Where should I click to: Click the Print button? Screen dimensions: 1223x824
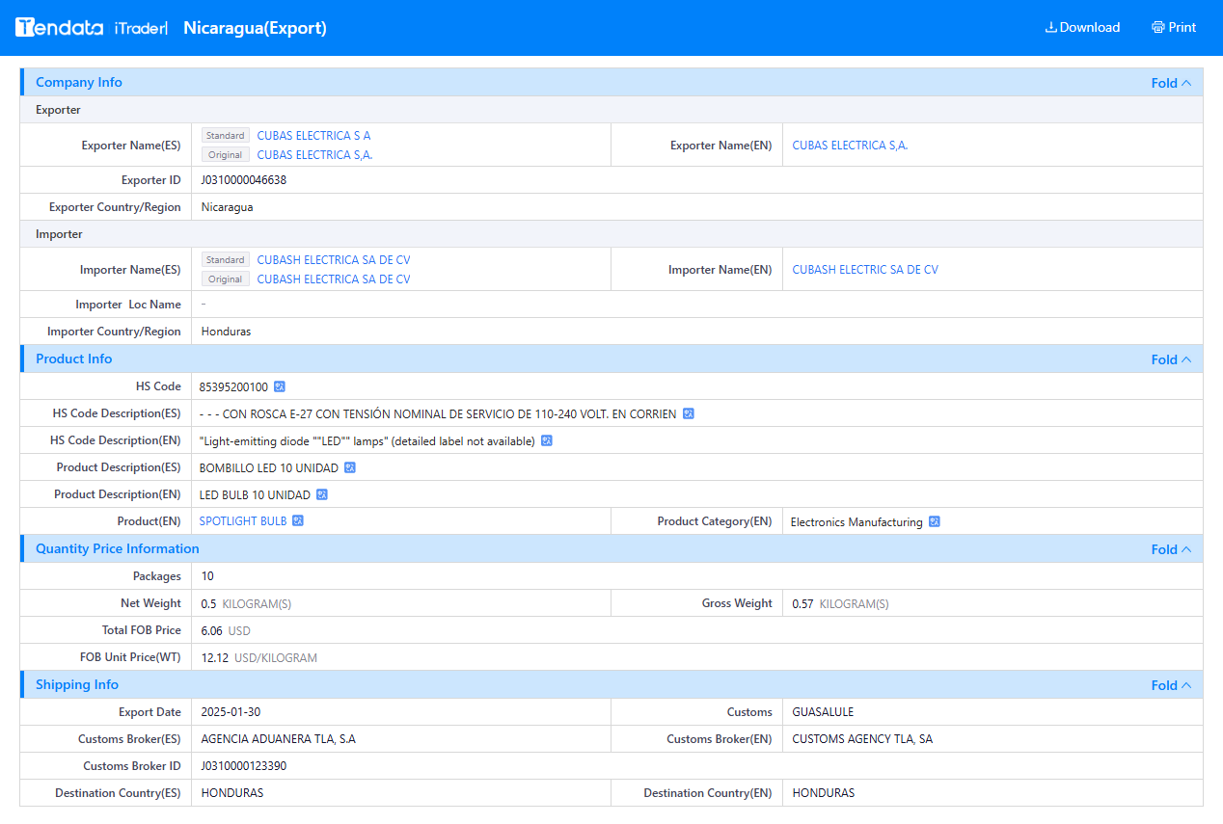(1174, 27)
